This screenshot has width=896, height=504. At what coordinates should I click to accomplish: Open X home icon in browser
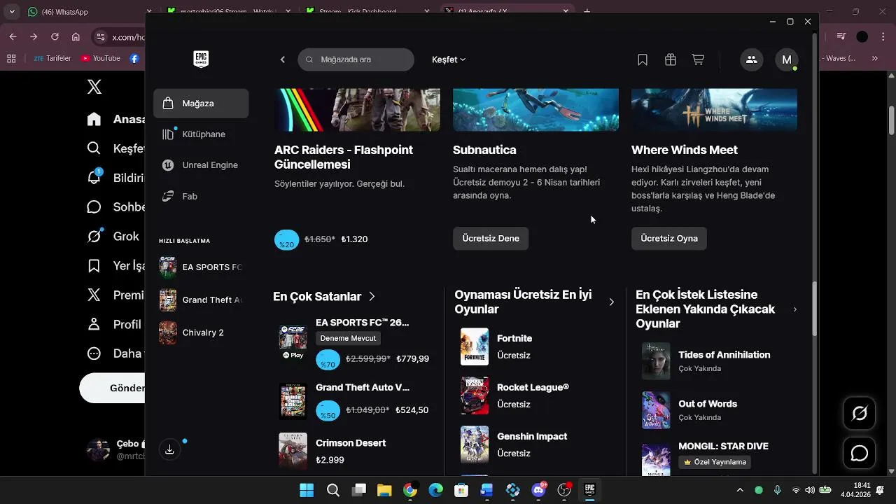(x=94, y=119)
